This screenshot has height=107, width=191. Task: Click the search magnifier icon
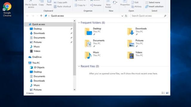[165, 16]
